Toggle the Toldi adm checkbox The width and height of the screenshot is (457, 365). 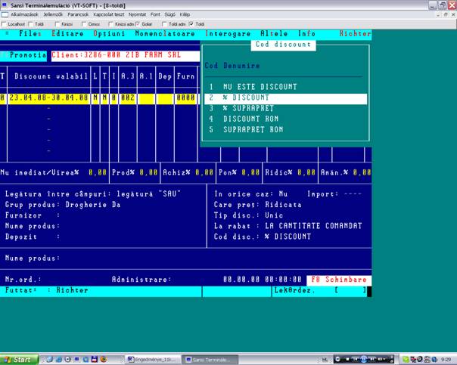[x=164, y=24]
